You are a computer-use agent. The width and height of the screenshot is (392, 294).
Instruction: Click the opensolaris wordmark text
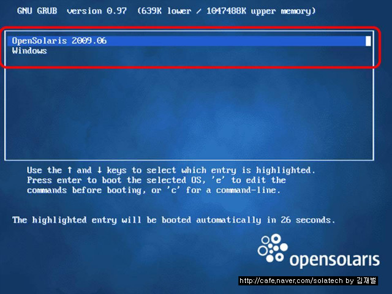coord(334,260)
